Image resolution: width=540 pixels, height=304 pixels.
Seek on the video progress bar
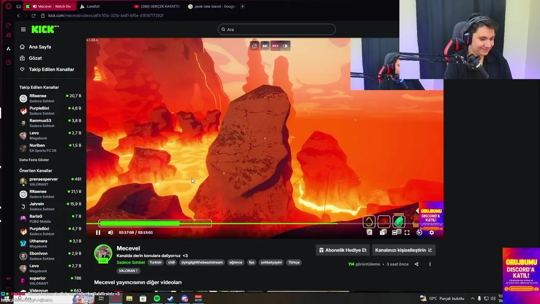point(265,223)
